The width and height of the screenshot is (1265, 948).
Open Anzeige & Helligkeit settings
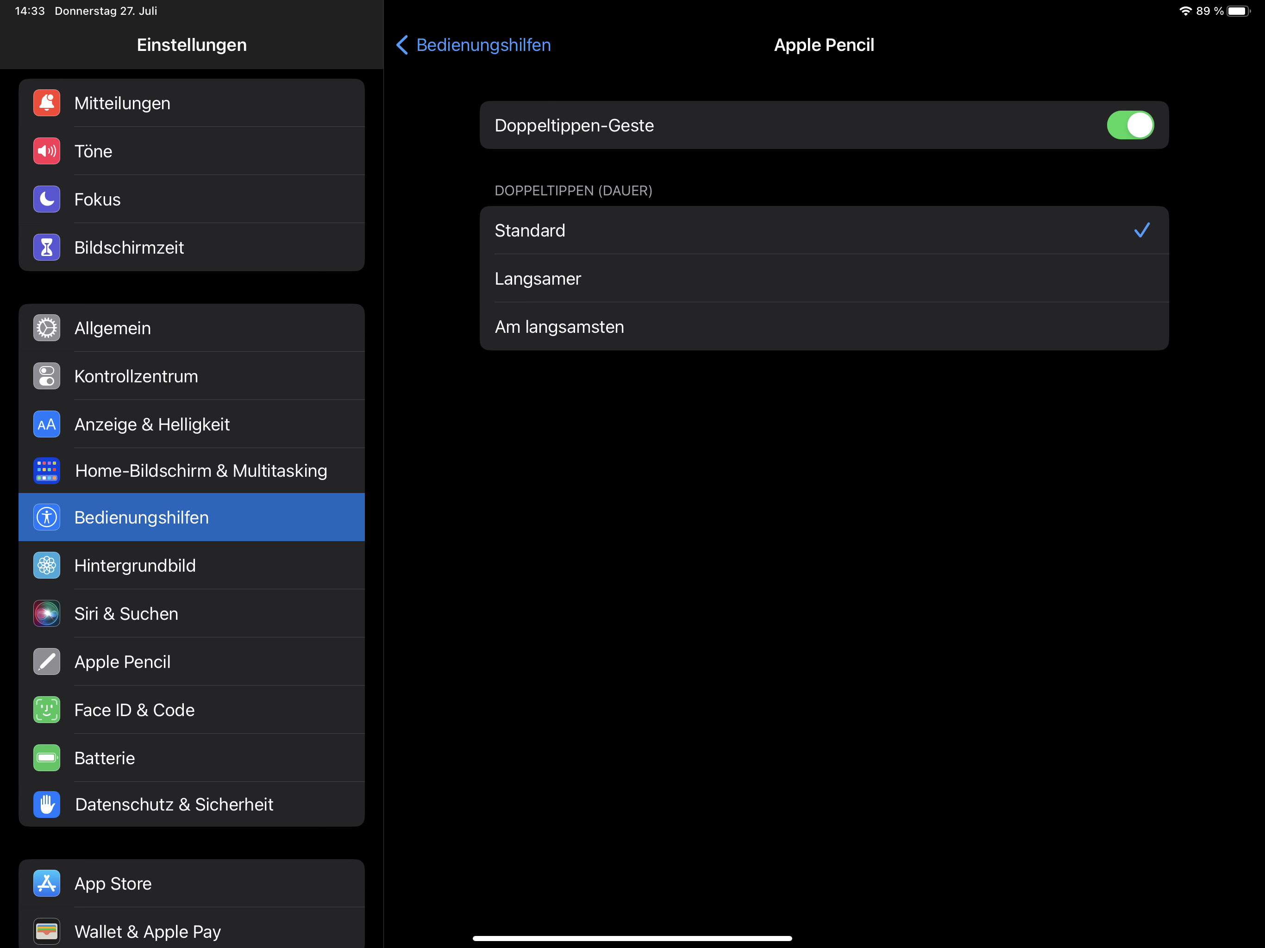click(x=192, y=424)
